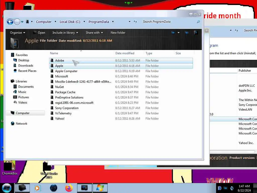257x193 pixels.
Task: Open the Music library
Action: (20, 92)
